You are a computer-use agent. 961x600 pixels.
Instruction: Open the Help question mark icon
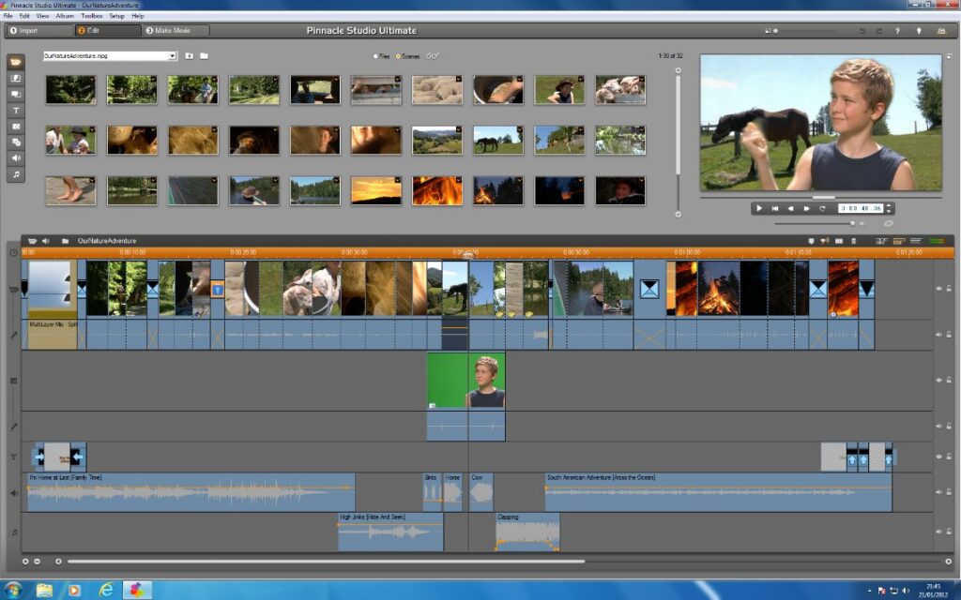(x=897, y=31)
